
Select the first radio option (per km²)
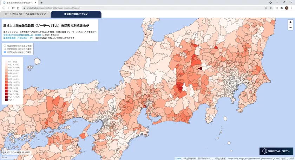coord(5,46)
